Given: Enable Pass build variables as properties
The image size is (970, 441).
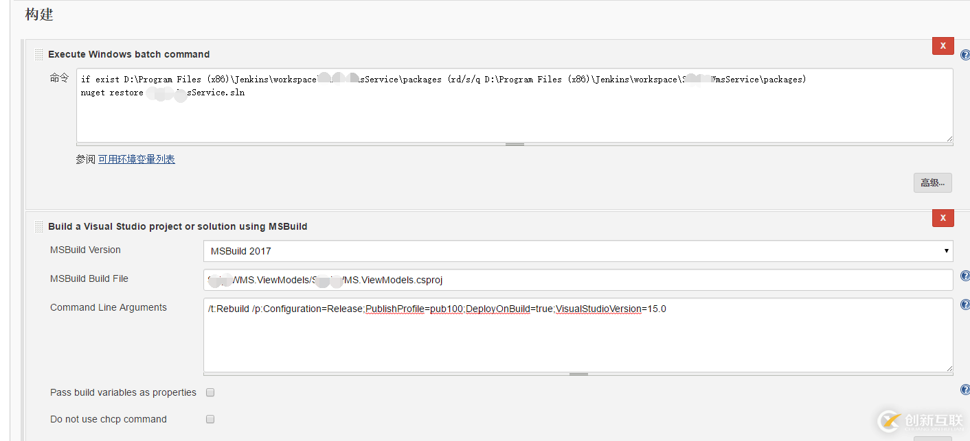Looking at the screenshot, I should point(210,392).
